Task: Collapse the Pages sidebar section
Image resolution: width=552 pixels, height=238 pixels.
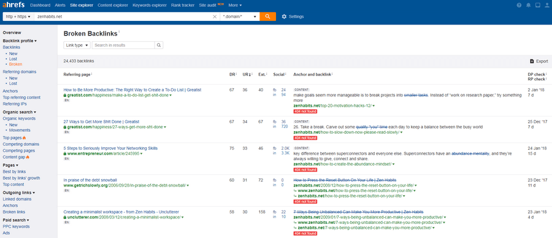Action: point(10,165)
